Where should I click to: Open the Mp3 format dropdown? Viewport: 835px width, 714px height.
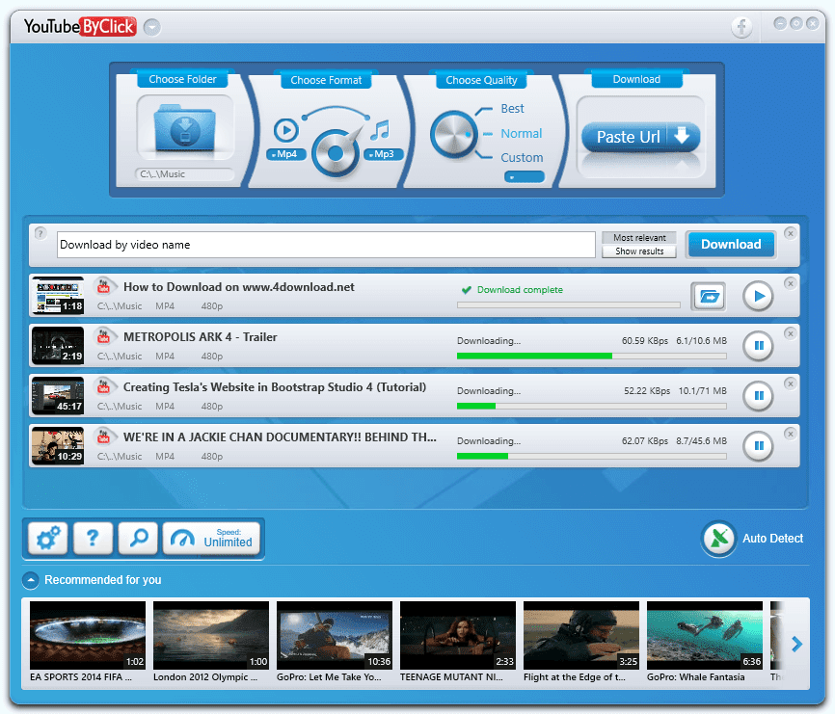(x=384, y=154)
